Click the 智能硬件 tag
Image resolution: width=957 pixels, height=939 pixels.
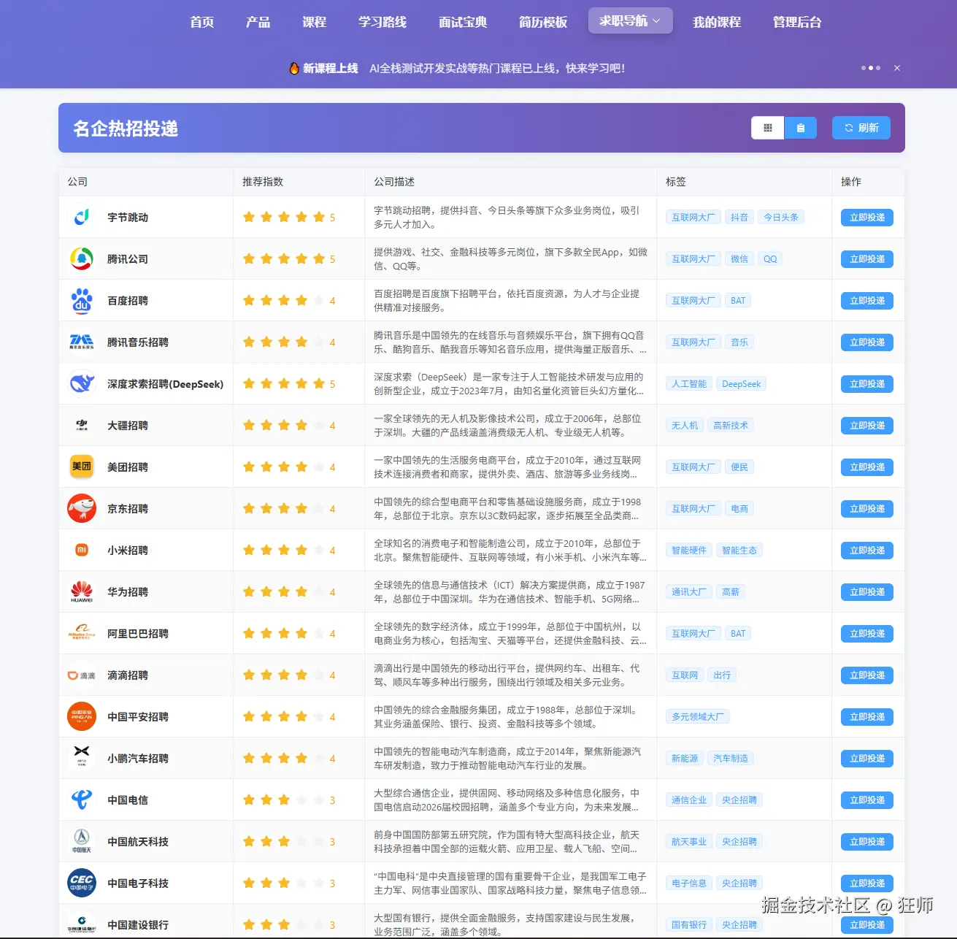point(689,551)
